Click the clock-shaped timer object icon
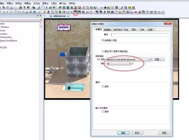The height and width of the screenshot is (140, 189). point(116,12)
